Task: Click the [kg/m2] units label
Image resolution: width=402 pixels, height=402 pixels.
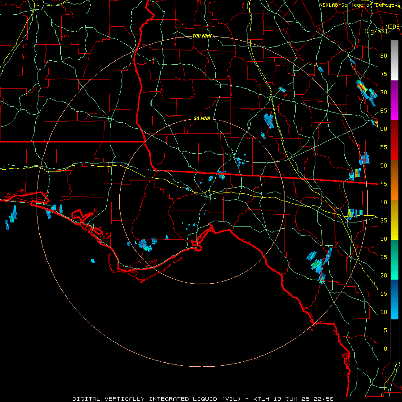Action: pos(376,31)
